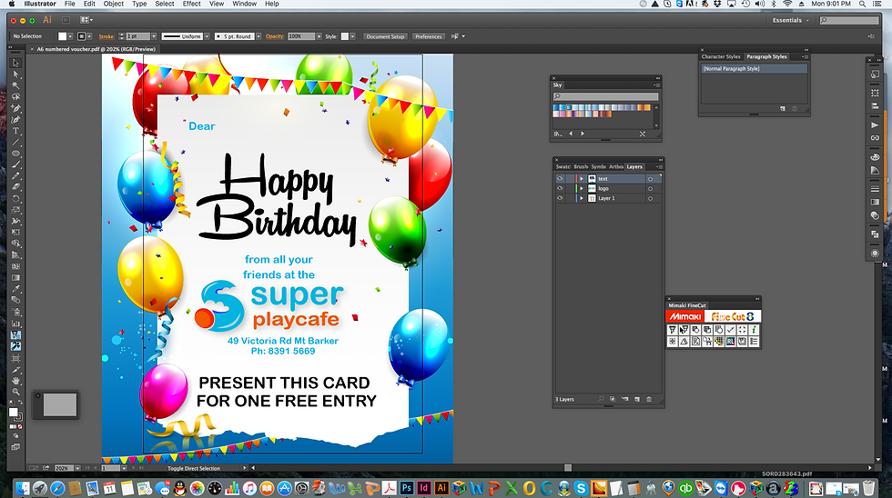
Task: Select the Rotate tool
Action: tap(16, 199)
